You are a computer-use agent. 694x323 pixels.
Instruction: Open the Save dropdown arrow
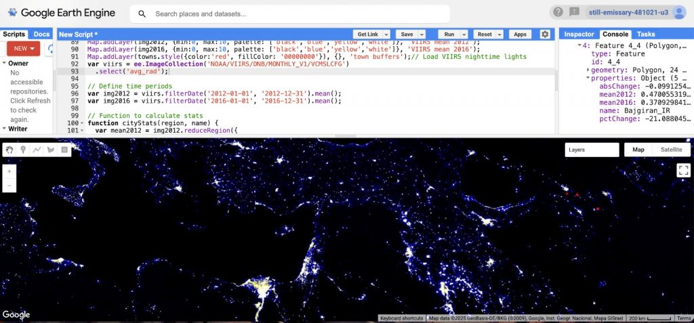(x=422, y=34)
